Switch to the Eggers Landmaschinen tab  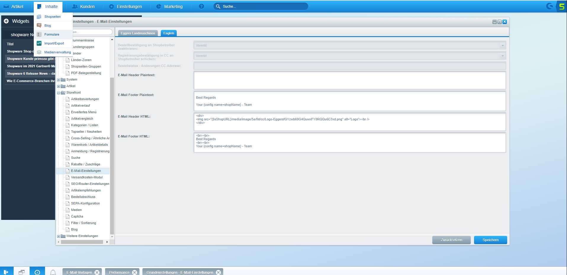coord(138,33)
